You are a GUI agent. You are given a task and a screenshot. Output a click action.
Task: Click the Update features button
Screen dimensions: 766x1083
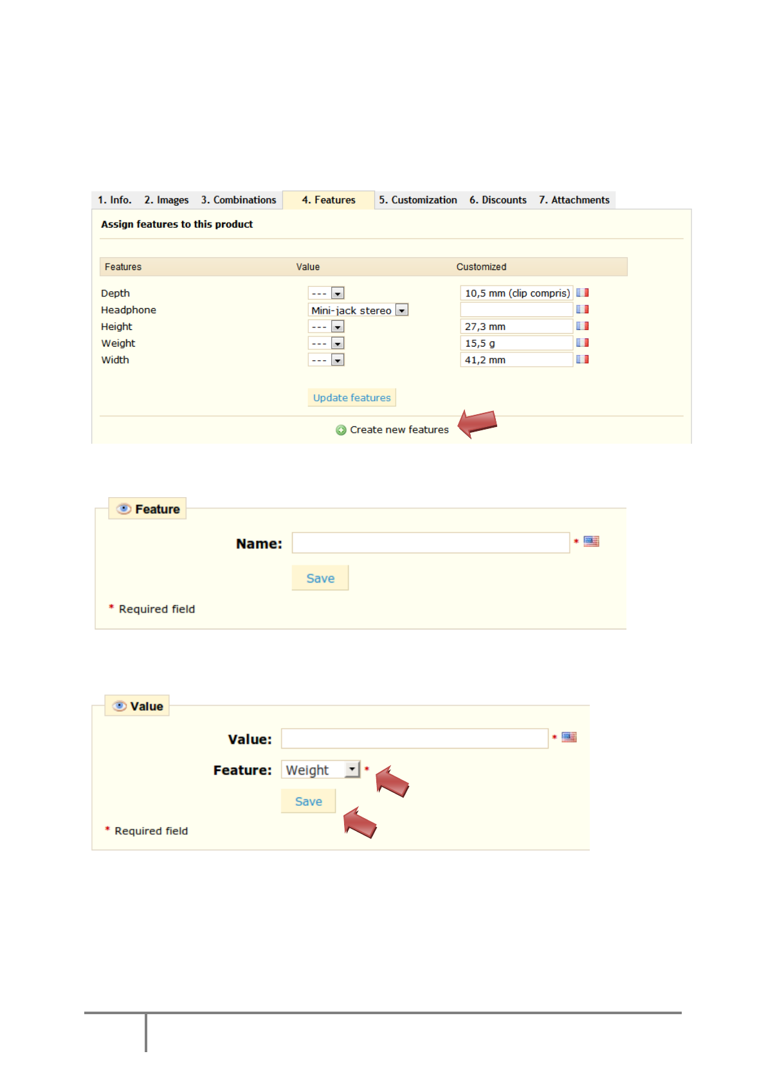pyautogui.click(x=352, y=397)
